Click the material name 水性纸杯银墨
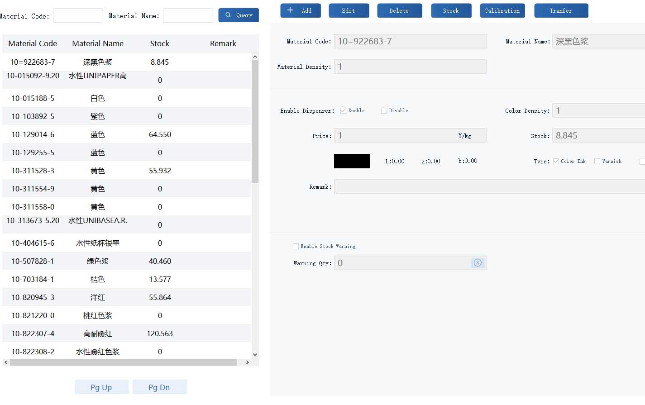 tap(98, 243)
